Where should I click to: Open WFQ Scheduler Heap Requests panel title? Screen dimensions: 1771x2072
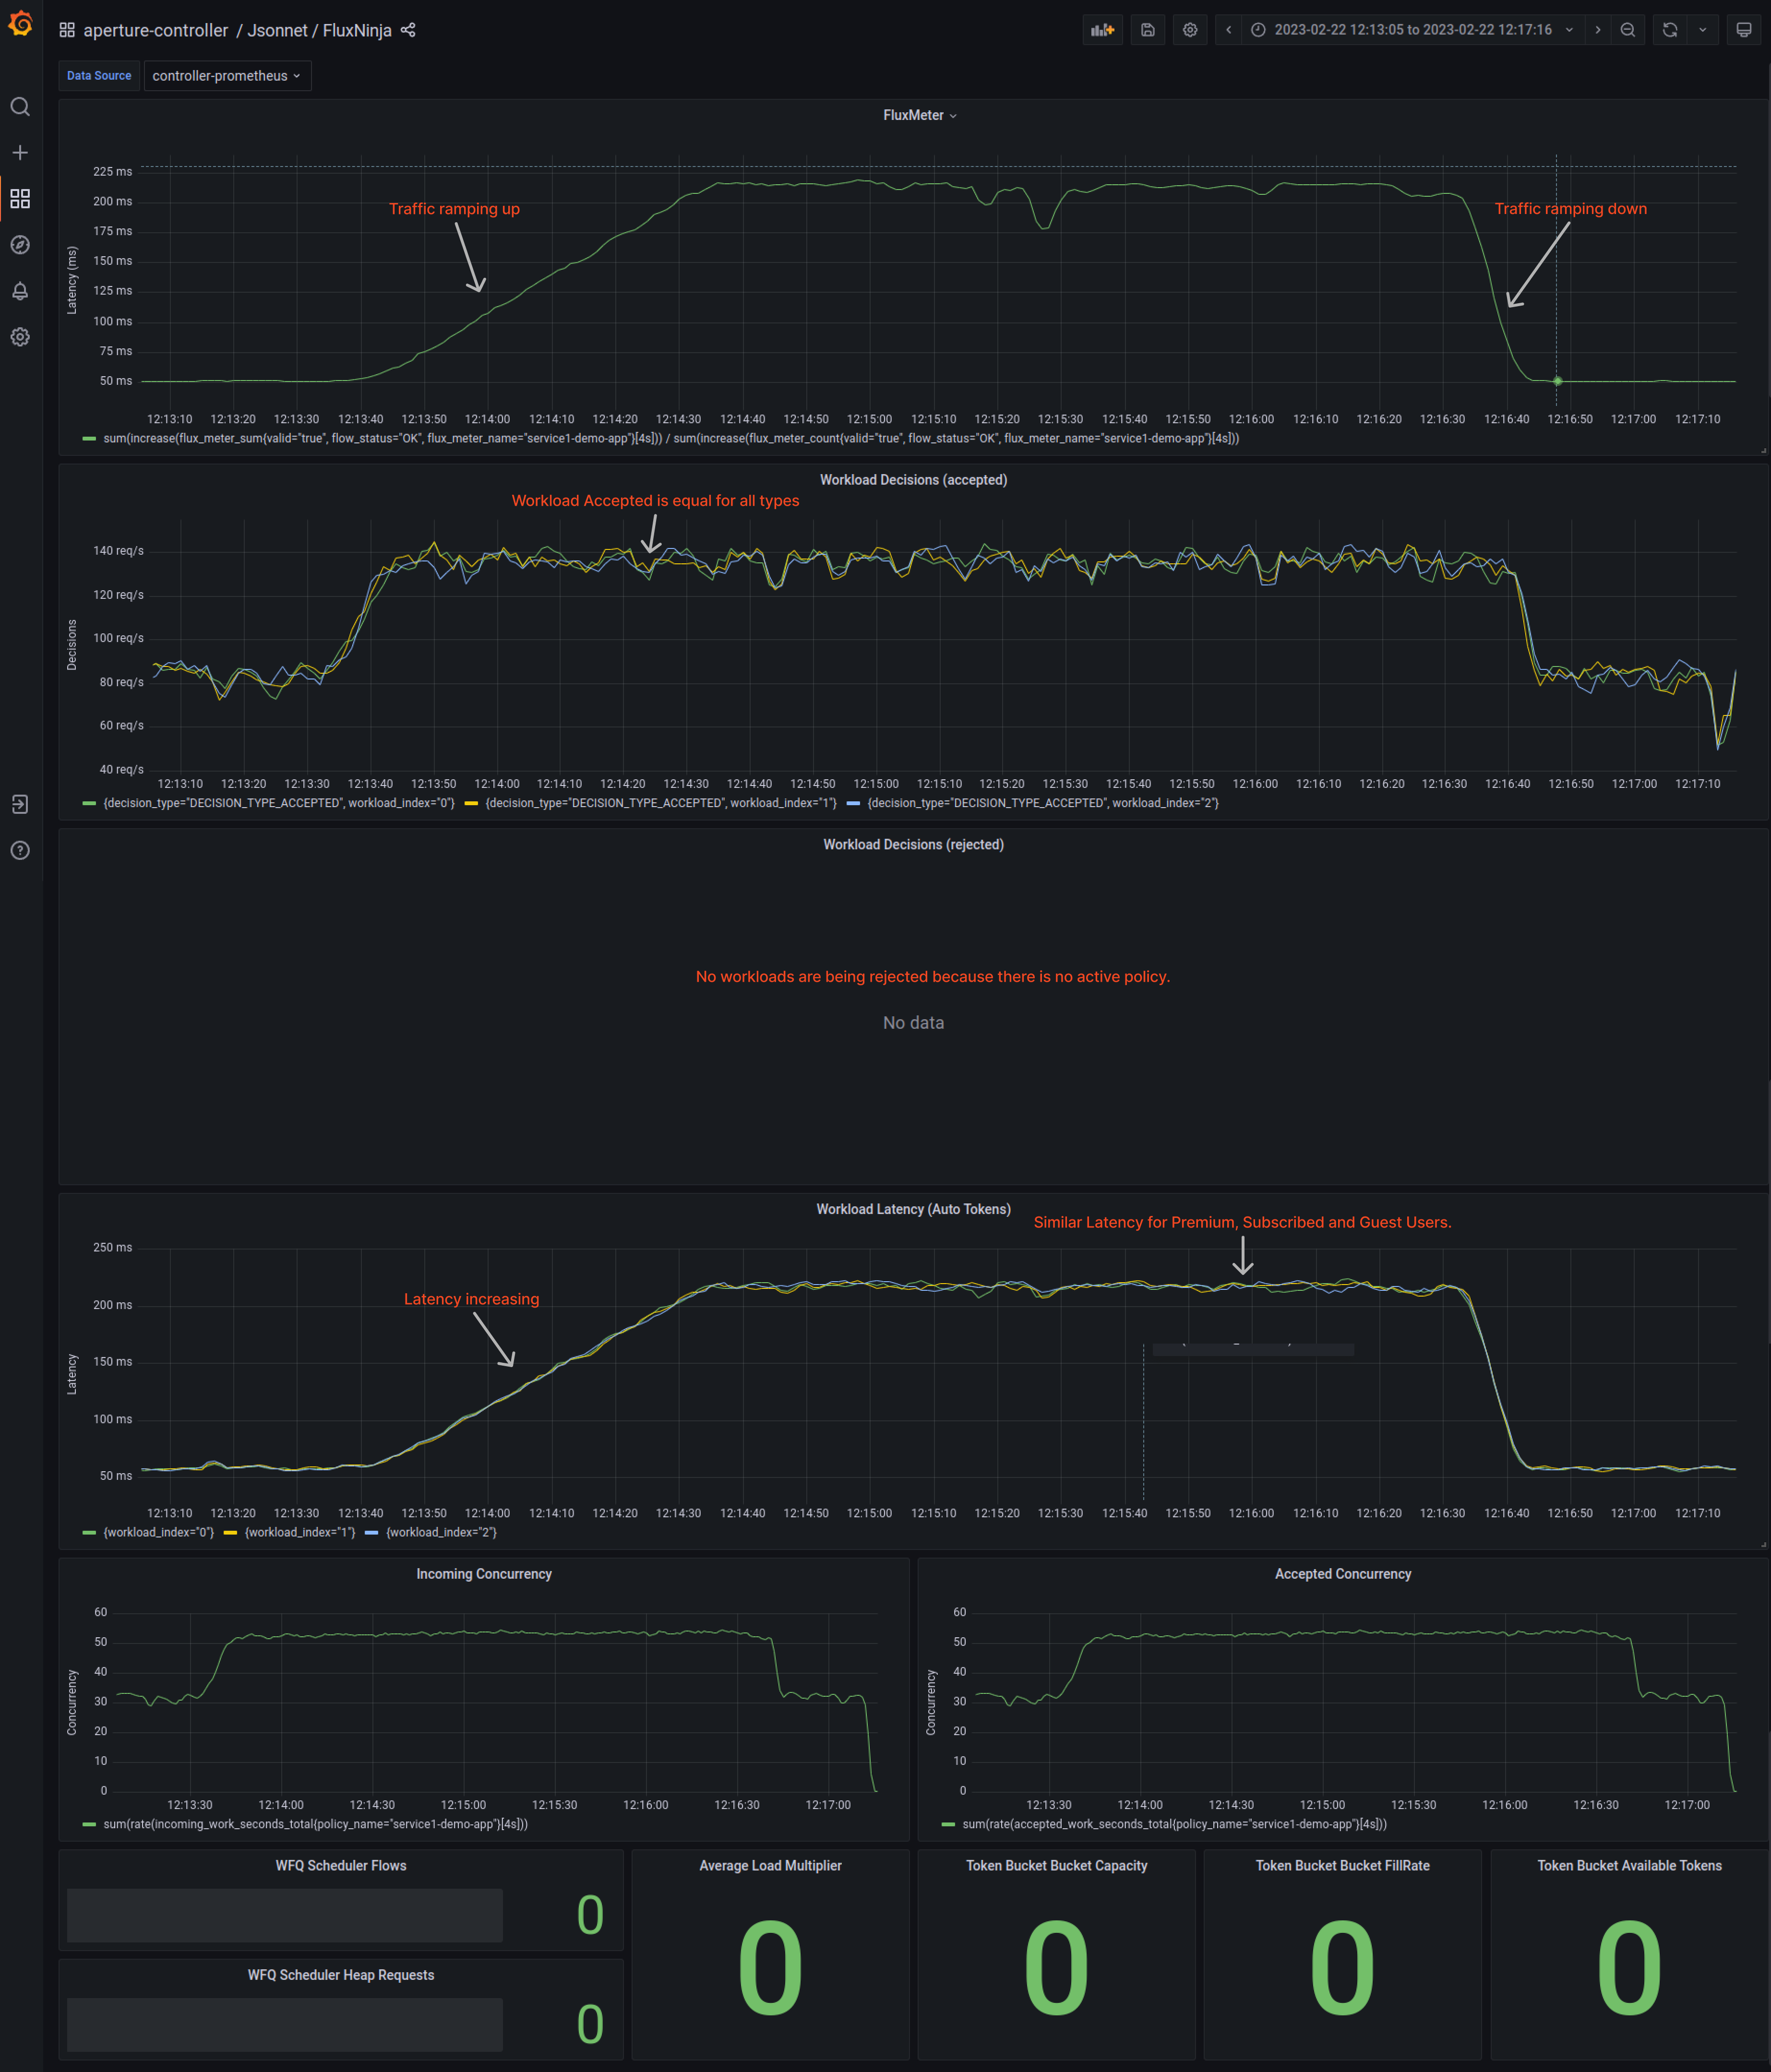(341, 1976)
